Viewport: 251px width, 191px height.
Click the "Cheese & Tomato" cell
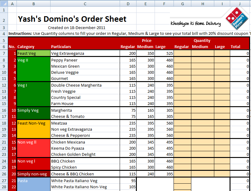(85, 116)
